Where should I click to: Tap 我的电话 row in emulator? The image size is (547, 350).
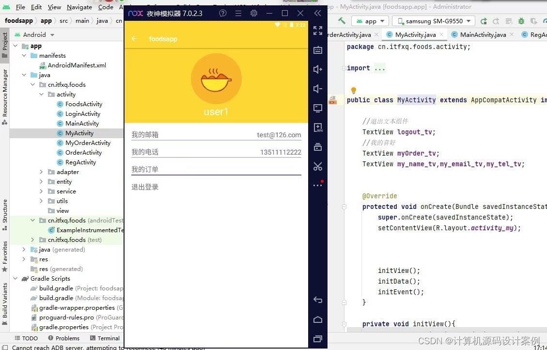[x=216, y=152]
